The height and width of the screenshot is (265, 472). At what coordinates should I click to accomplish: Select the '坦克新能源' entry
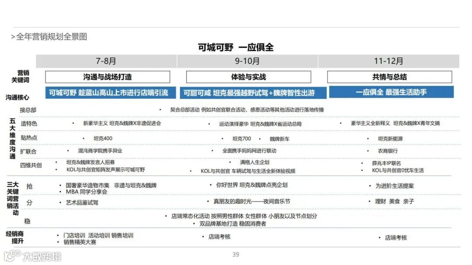[390, 139]
